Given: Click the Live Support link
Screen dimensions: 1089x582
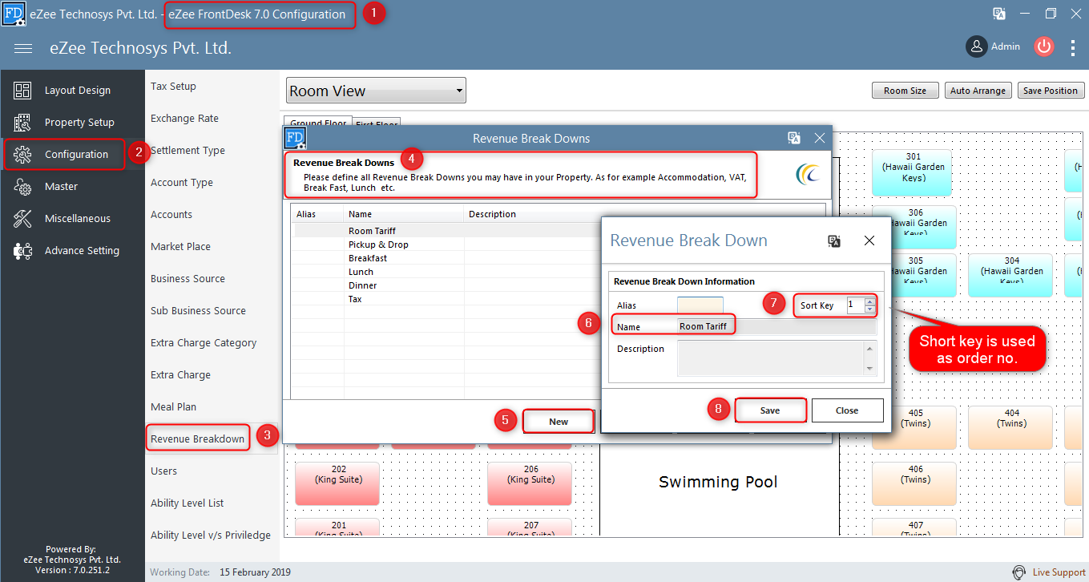Looking at the screenshot, I should point(1059,572).
